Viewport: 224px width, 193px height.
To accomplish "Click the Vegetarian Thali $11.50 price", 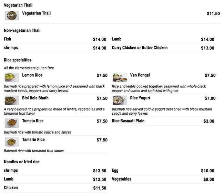I will click(213, 13).
